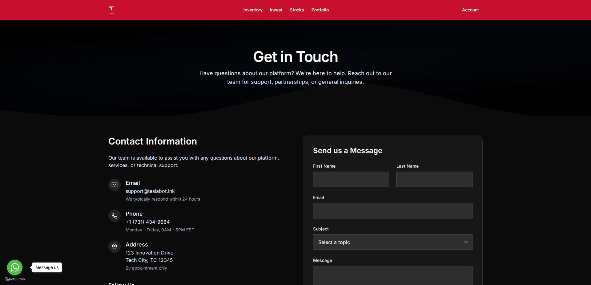Click inside the Last Name field
The height and width of the screenshot is (285, 591).
coord(434,179)
